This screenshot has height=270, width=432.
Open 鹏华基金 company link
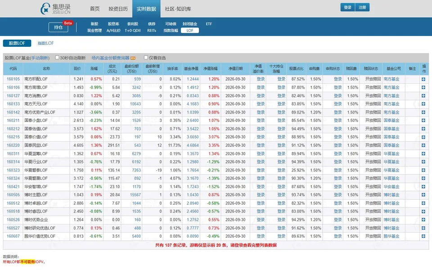tap(391, 236)
